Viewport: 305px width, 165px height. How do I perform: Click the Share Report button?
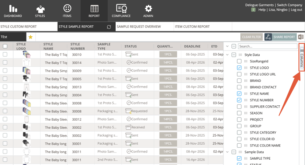[281, 37]
